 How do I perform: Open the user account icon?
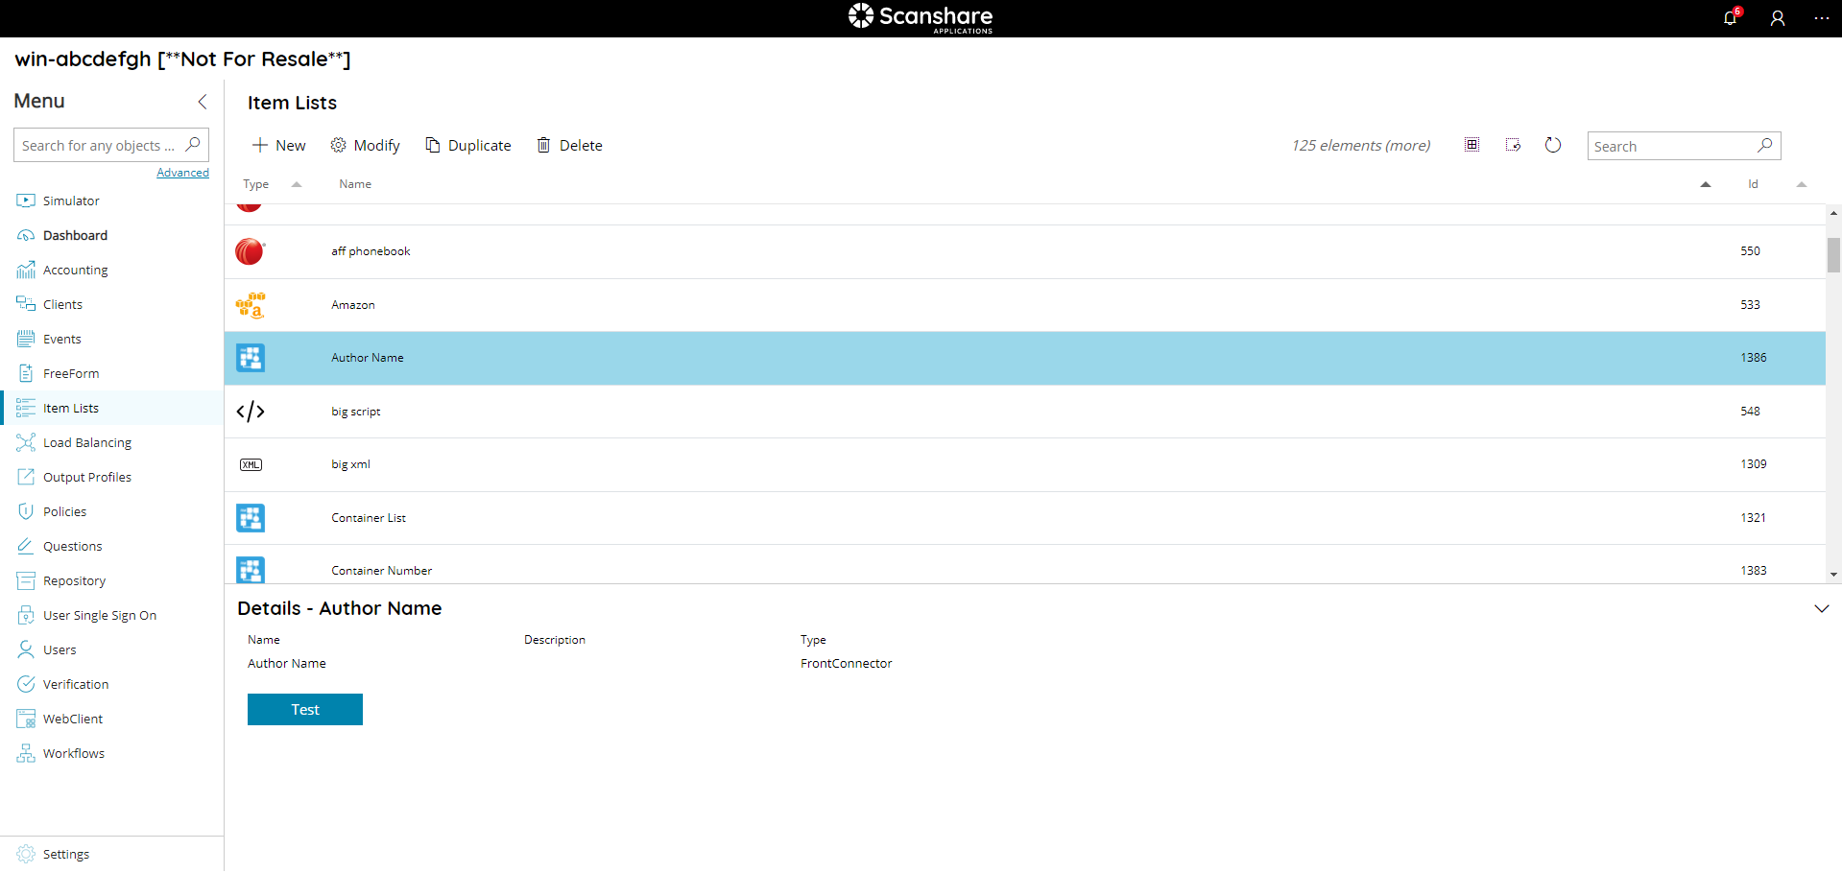pos(1777,18)
